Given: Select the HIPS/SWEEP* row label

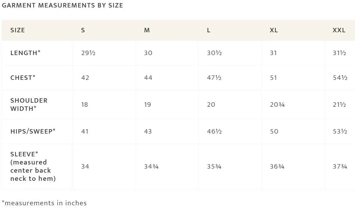Looking at the screenshot, I should coord(33,131).
